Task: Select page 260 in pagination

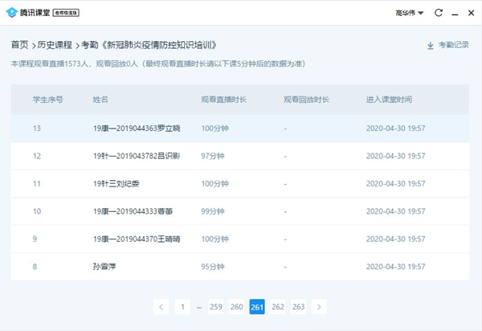Action: click(236, 306)
